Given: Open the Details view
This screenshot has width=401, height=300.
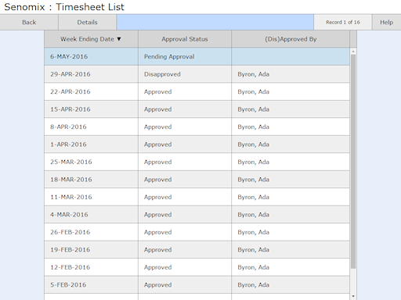Looking at the screenshot, I should (x=87, y=23).
